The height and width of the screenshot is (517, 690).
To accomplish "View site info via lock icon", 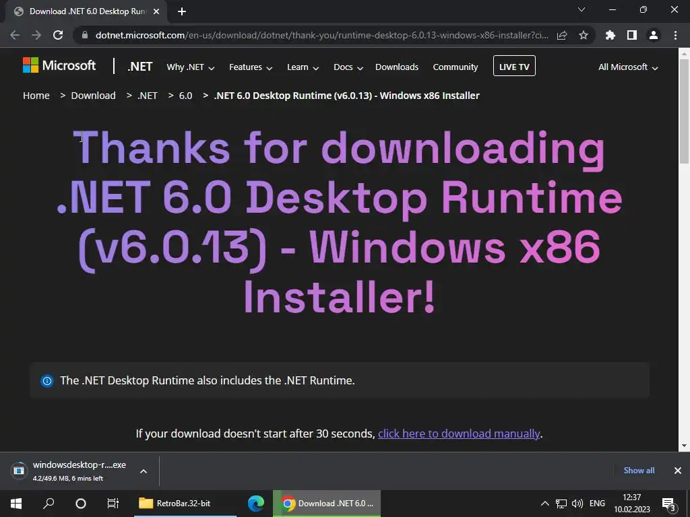I will click(85, 35).
